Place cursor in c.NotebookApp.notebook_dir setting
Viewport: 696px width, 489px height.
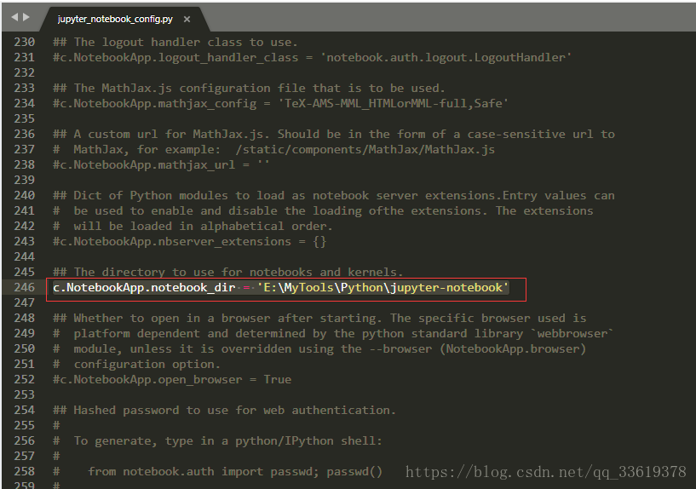click(x=144, y=288)
